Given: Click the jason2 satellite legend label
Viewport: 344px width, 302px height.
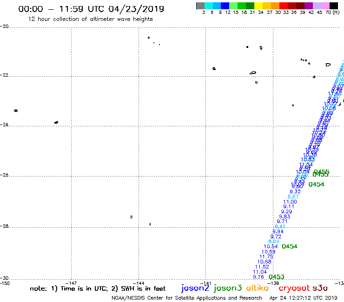Looking at the screenshot, I should click(195, 289).
